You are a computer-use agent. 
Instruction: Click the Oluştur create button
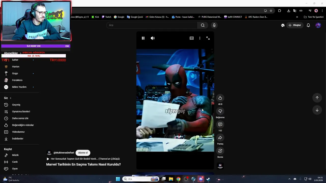click(294, 25)
